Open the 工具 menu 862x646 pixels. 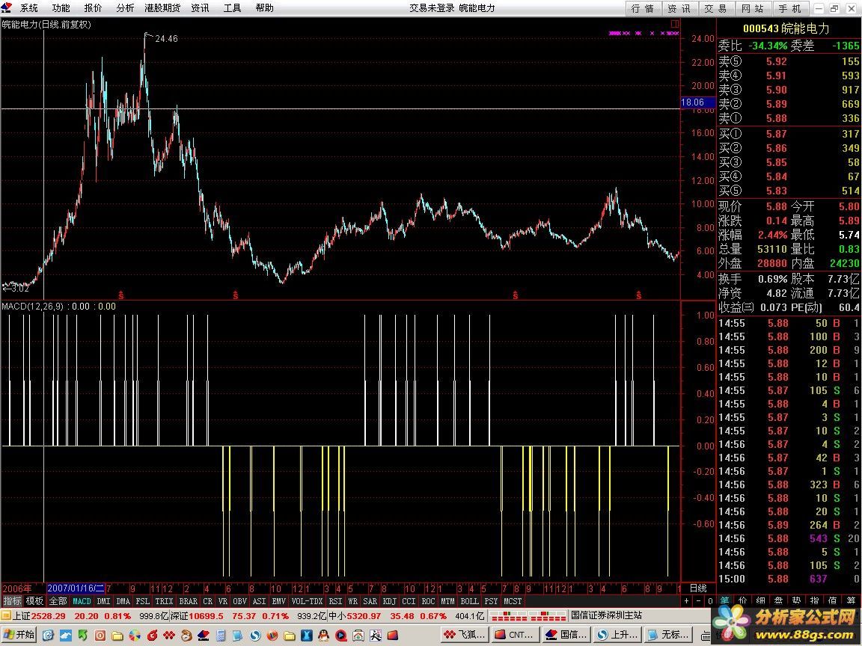point(233,7)
